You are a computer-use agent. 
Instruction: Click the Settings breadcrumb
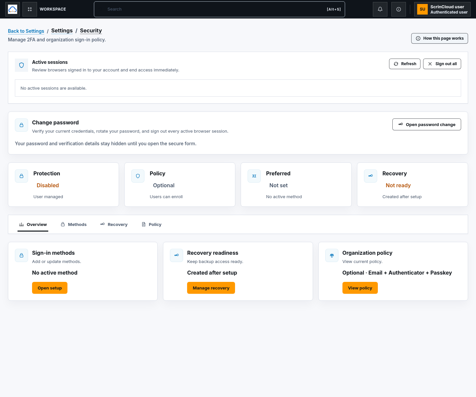click(62, 30)
